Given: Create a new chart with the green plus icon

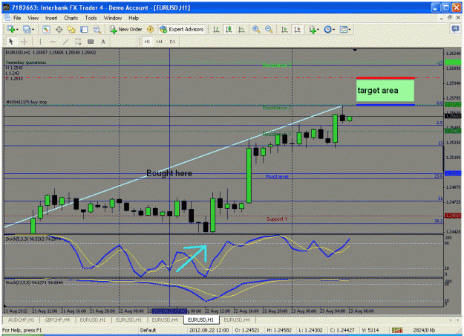Looking at the screenshot, I should coord(11,29).
